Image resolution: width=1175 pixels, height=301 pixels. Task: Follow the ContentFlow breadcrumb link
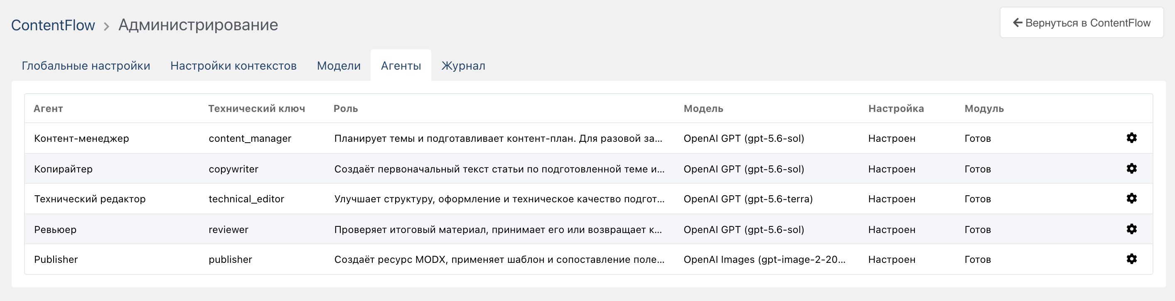click(x=53, y=25)
